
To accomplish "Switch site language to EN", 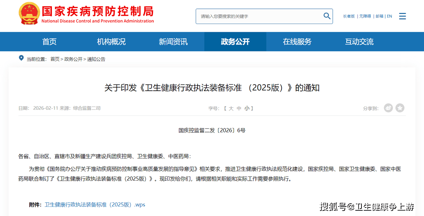I will (x=389, y=16).
